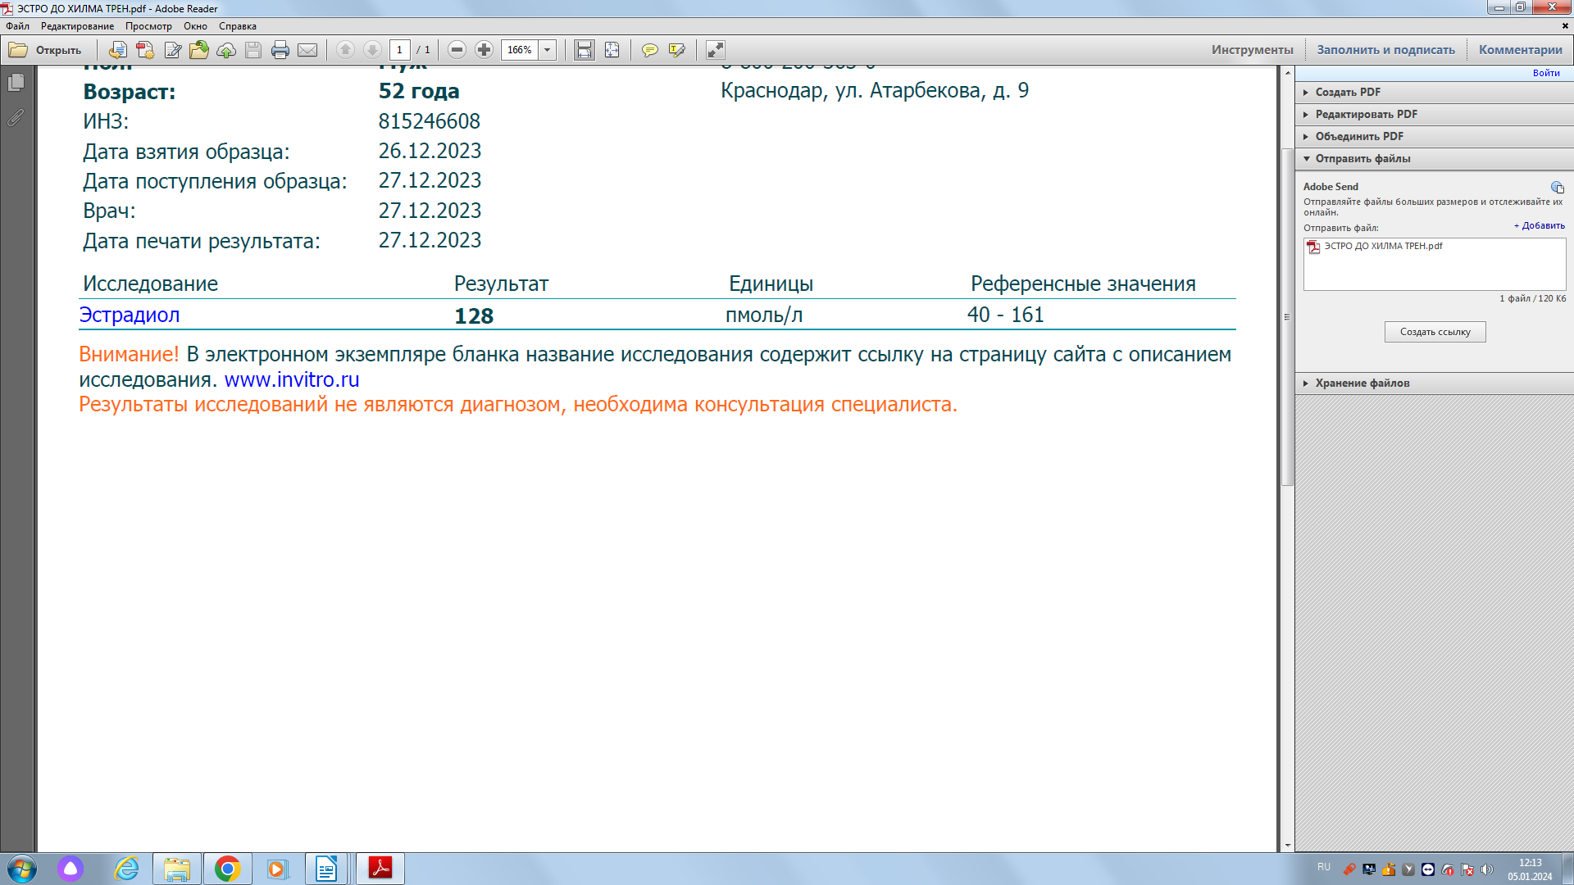
Task: Click the page number input field
Action: click(x=400, y=50)
